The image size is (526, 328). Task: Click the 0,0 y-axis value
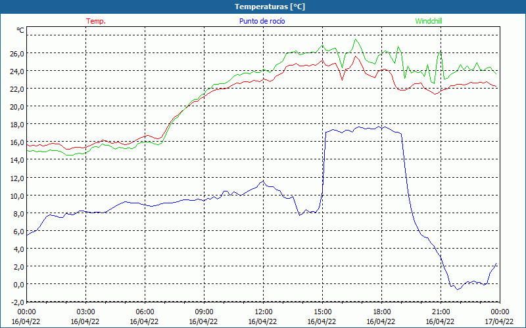[19, 285]
